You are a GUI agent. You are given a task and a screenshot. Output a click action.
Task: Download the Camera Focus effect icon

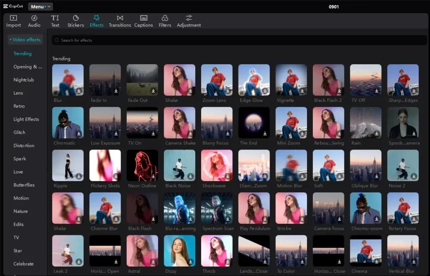click(339, 219)
